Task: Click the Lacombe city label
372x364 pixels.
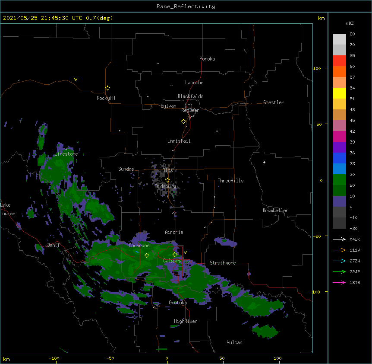Action: tap(194, 83)
